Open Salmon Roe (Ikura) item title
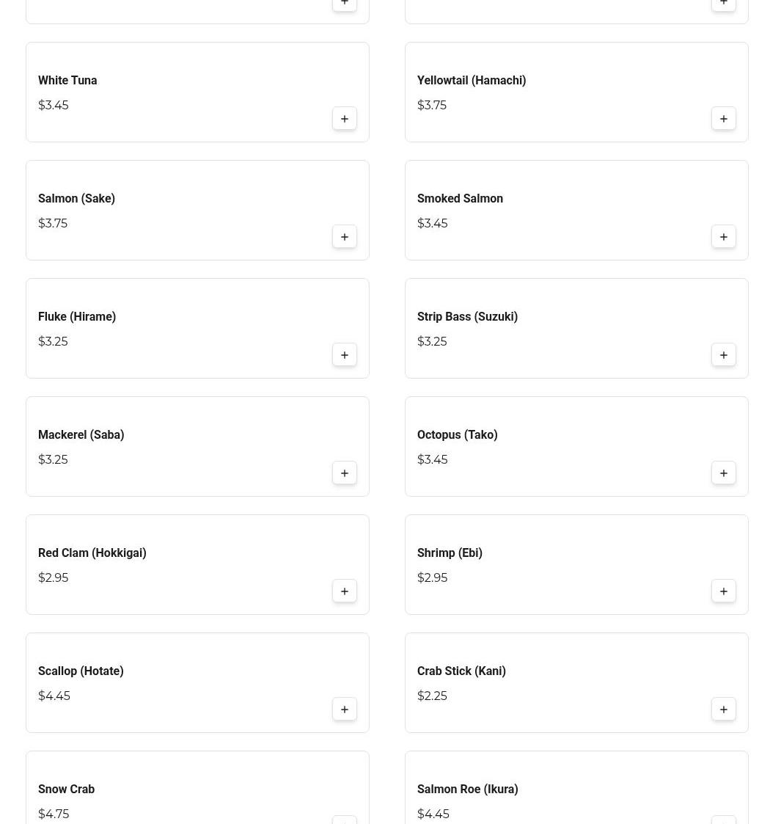770x824 pixels. click(467, 790)
